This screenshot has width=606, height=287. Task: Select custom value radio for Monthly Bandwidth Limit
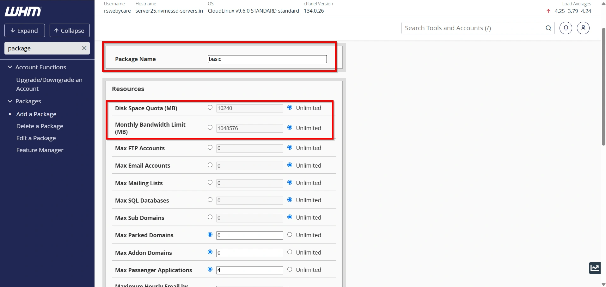pos(210,128)
